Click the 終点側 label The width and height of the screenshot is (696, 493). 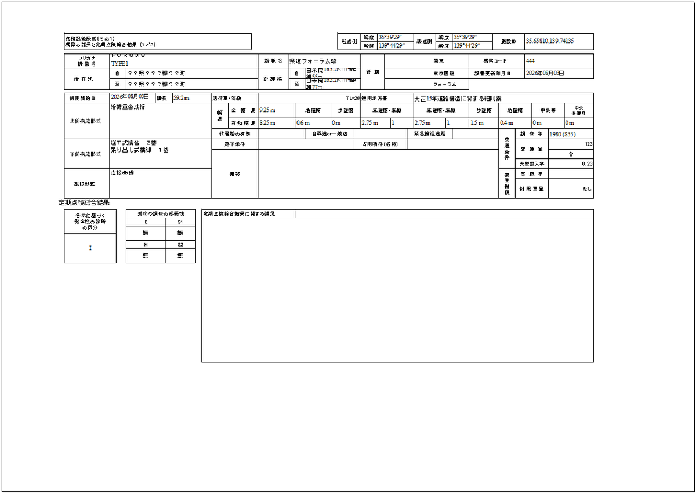(x=425, y=42)
